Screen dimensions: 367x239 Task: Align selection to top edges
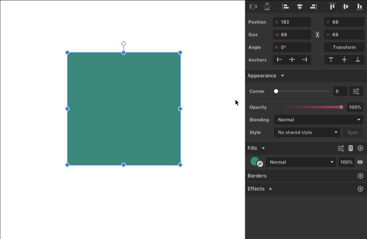pyautogui.click(x=332, y=7)
